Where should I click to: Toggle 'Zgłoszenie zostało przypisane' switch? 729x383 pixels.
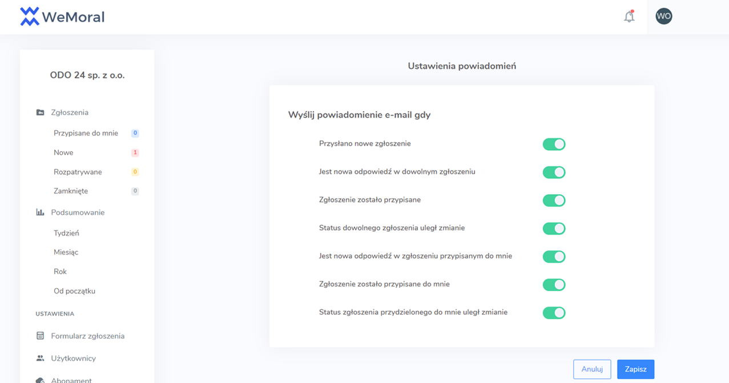click(x=554, y=200)
